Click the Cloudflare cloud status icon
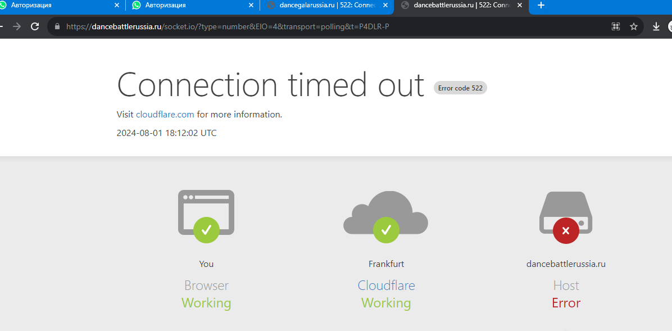This screenshot has height=331, width=672. pyautogui.click(x=385, y=216)
